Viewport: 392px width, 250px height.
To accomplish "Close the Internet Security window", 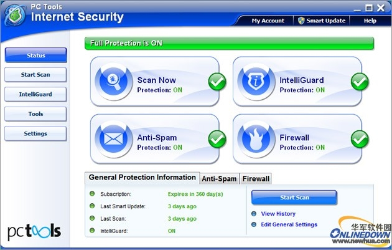I will pyautogui.click(x=381, y=7).
